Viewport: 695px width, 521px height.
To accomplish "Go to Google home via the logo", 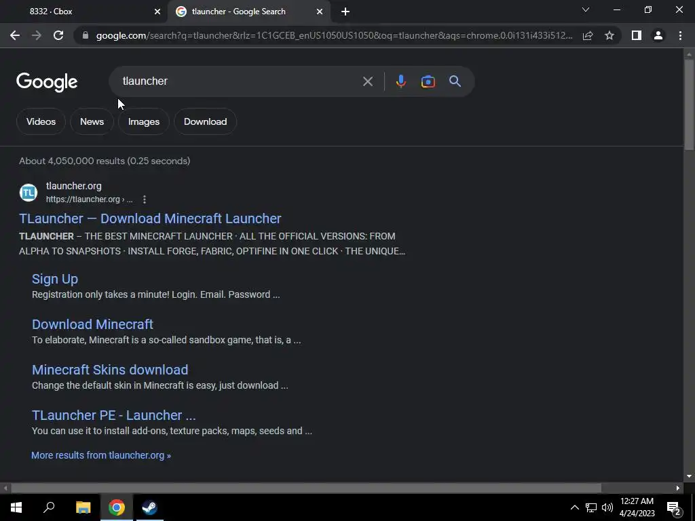I will (47, 82).
